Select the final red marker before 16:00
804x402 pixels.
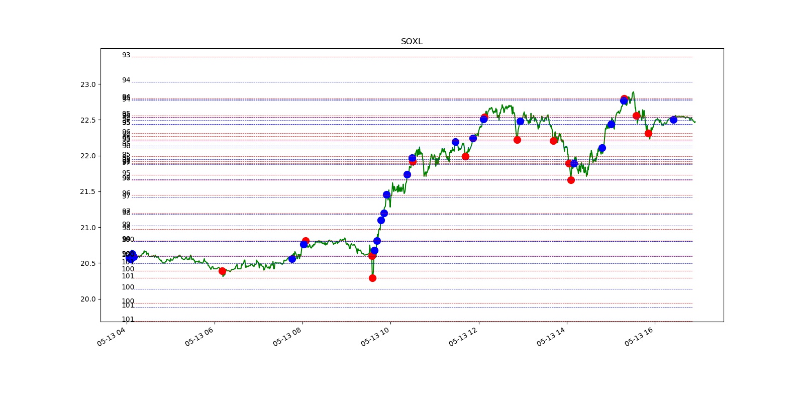(x=648, y=133)
